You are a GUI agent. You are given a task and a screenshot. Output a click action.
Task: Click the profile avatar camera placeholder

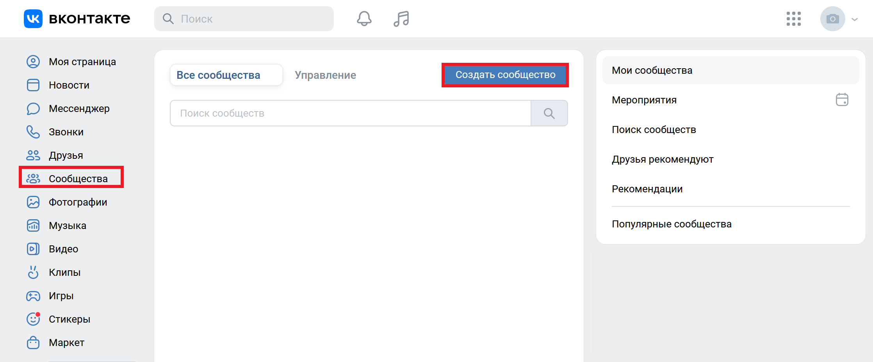tap(832, 19)
